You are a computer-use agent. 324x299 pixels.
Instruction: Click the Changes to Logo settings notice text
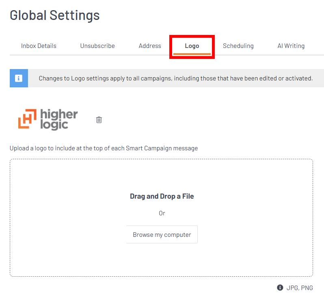176,78
